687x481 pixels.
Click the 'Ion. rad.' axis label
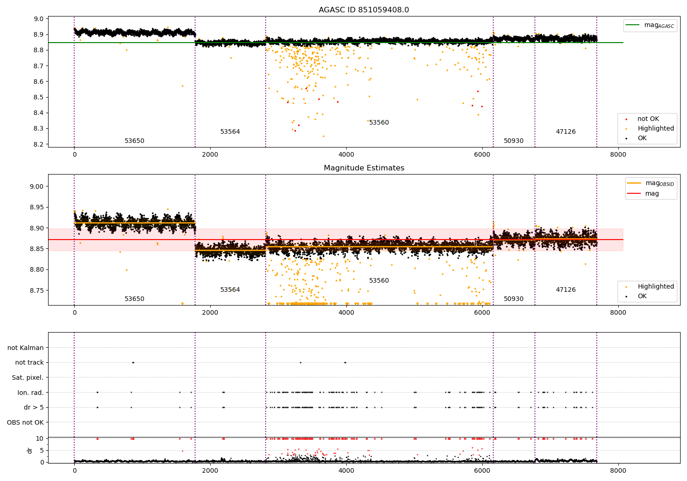pos(31,393)
